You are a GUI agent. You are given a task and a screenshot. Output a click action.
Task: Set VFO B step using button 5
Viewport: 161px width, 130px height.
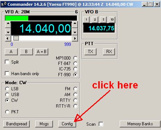click(x=103, y=19)
